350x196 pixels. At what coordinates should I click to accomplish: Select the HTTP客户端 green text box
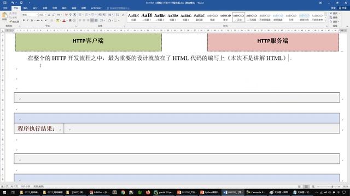(x=88, y=42)
